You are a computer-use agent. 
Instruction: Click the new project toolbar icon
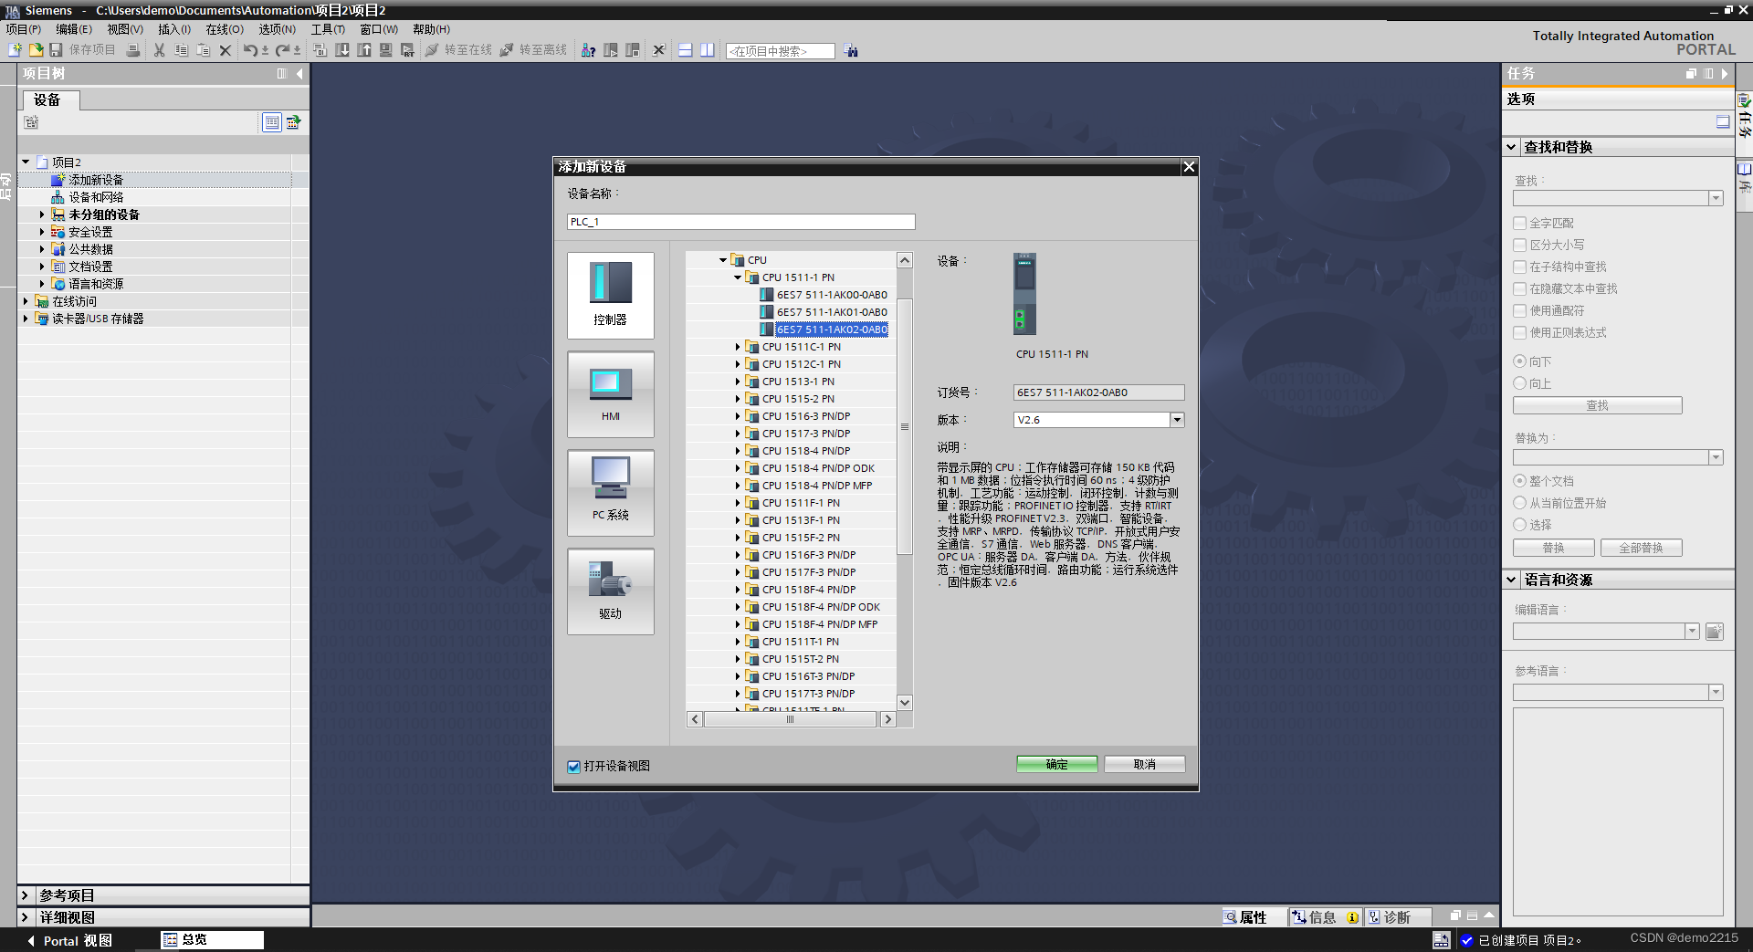[x=15, y=50]
